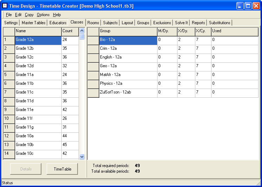Screen dimensions: 262x187
Task: Switch to the Educators tab
Action: 58,23
